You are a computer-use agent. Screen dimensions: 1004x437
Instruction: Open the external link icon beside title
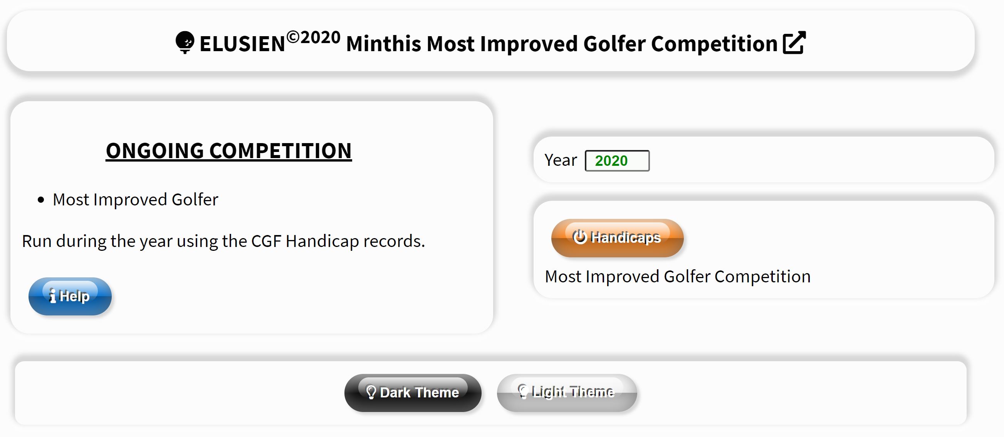tap(794, 42)
